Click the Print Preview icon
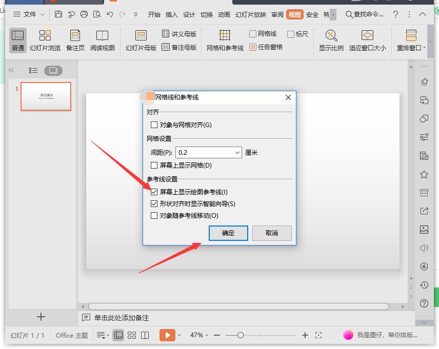Image resolution: width=439 pixels, height=349 pixels. [97, 14]
